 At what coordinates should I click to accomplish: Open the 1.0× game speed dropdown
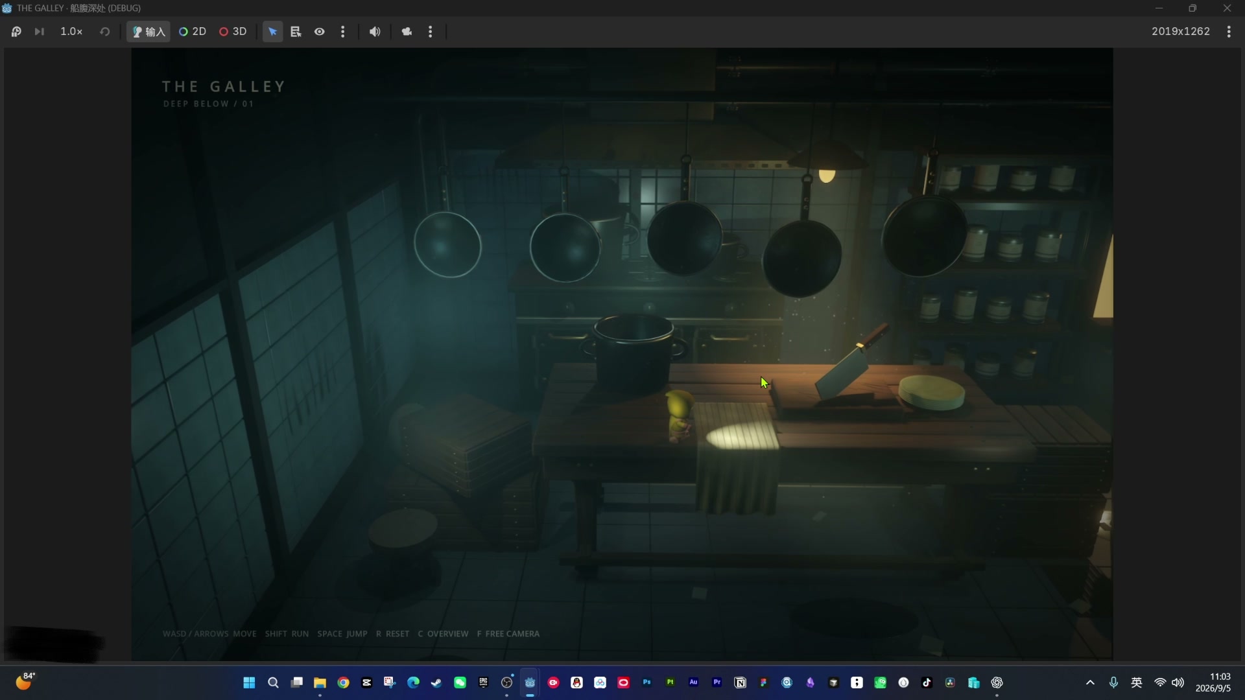[x=71, y=31]
